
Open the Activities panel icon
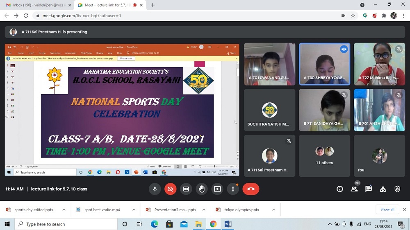383,189
